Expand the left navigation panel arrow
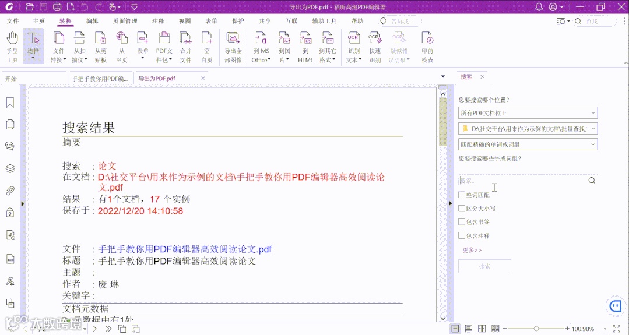 point(23,203)
